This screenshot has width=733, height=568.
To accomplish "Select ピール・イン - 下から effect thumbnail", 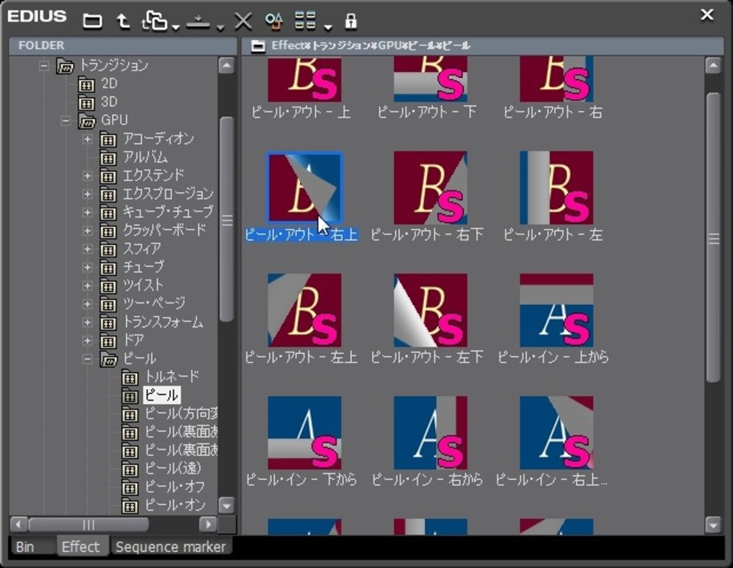I will [304, 432].
